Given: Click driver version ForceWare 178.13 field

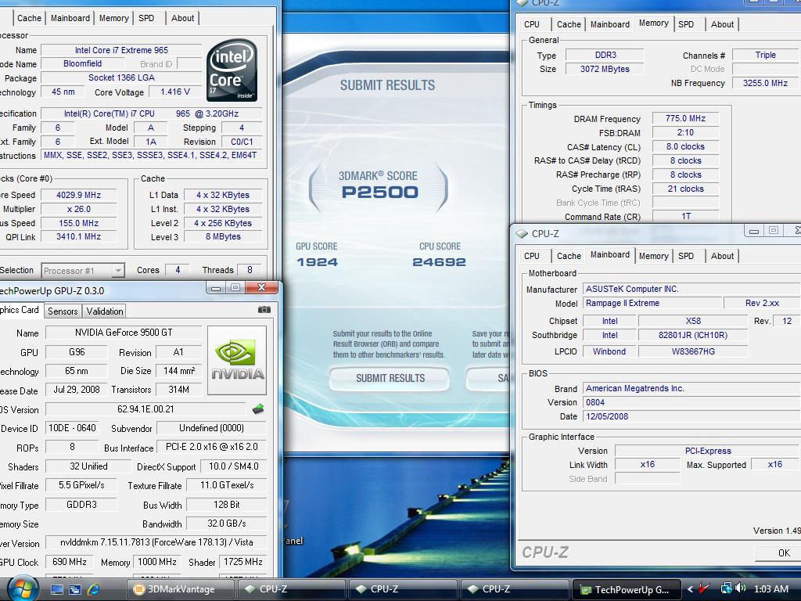Looking at the screenshot, I should [156, 543].
